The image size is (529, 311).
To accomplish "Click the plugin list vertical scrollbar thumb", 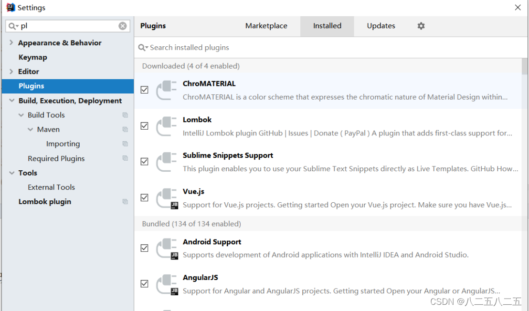I will [525, 66].
